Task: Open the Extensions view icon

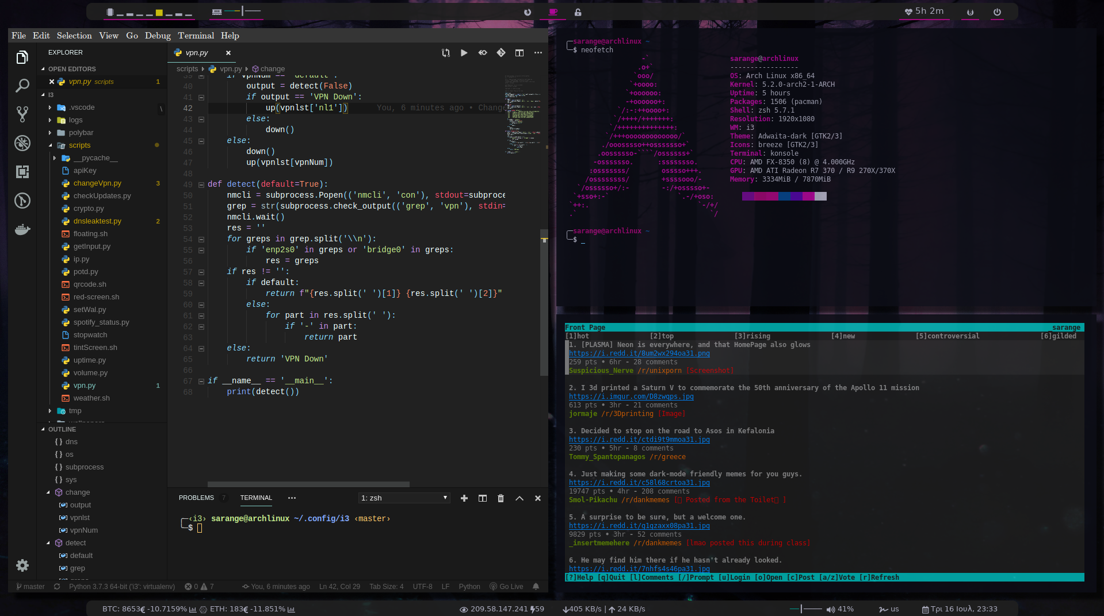Action: tap(22, 172)
